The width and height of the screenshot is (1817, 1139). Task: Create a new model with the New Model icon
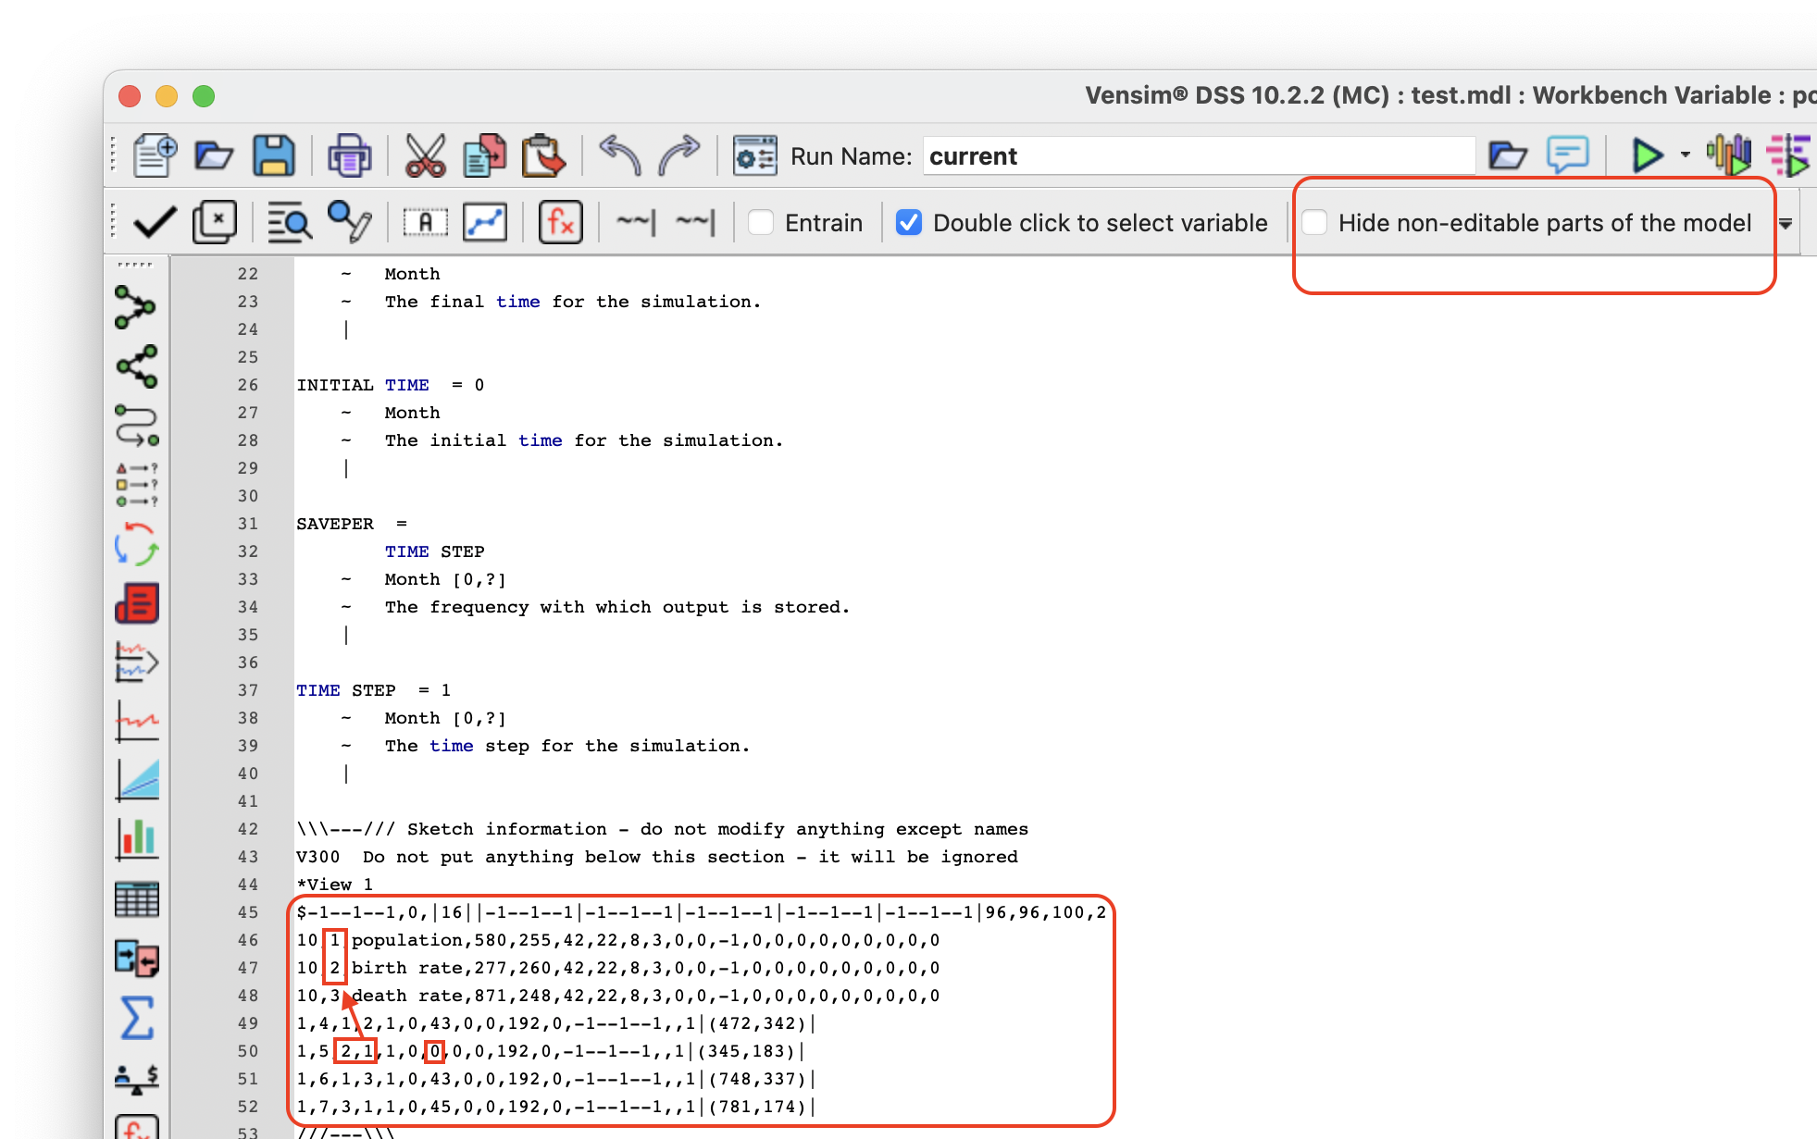pyautogui.click(x=154, y=155)
